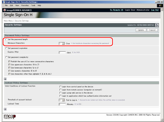Image resolution: width=164 pixels, height=122 pixels.
Task: Open the Help menu
Action: point(39,6)
